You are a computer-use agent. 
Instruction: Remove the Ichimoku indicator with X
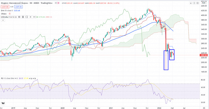(30, 17)
